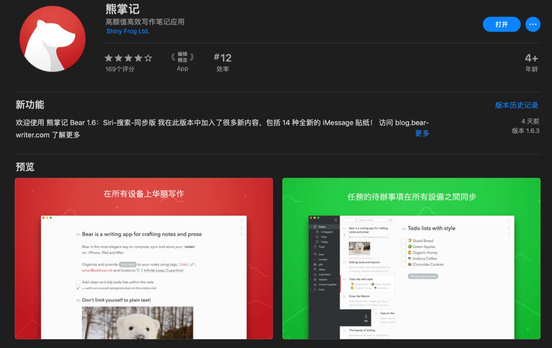Click the #12 效率 category ranking
552x348 pixels.
[222, 62]
